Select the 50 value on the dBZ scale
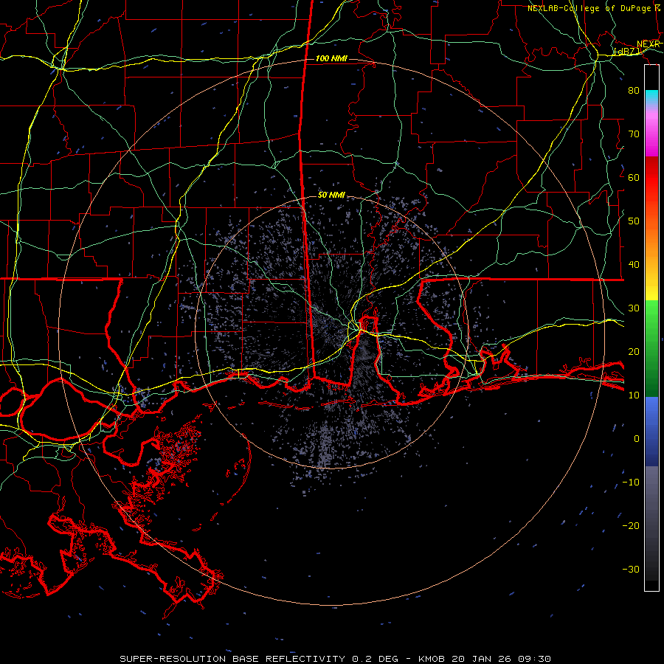Screen dimensions: 664x664 [634, 221]
